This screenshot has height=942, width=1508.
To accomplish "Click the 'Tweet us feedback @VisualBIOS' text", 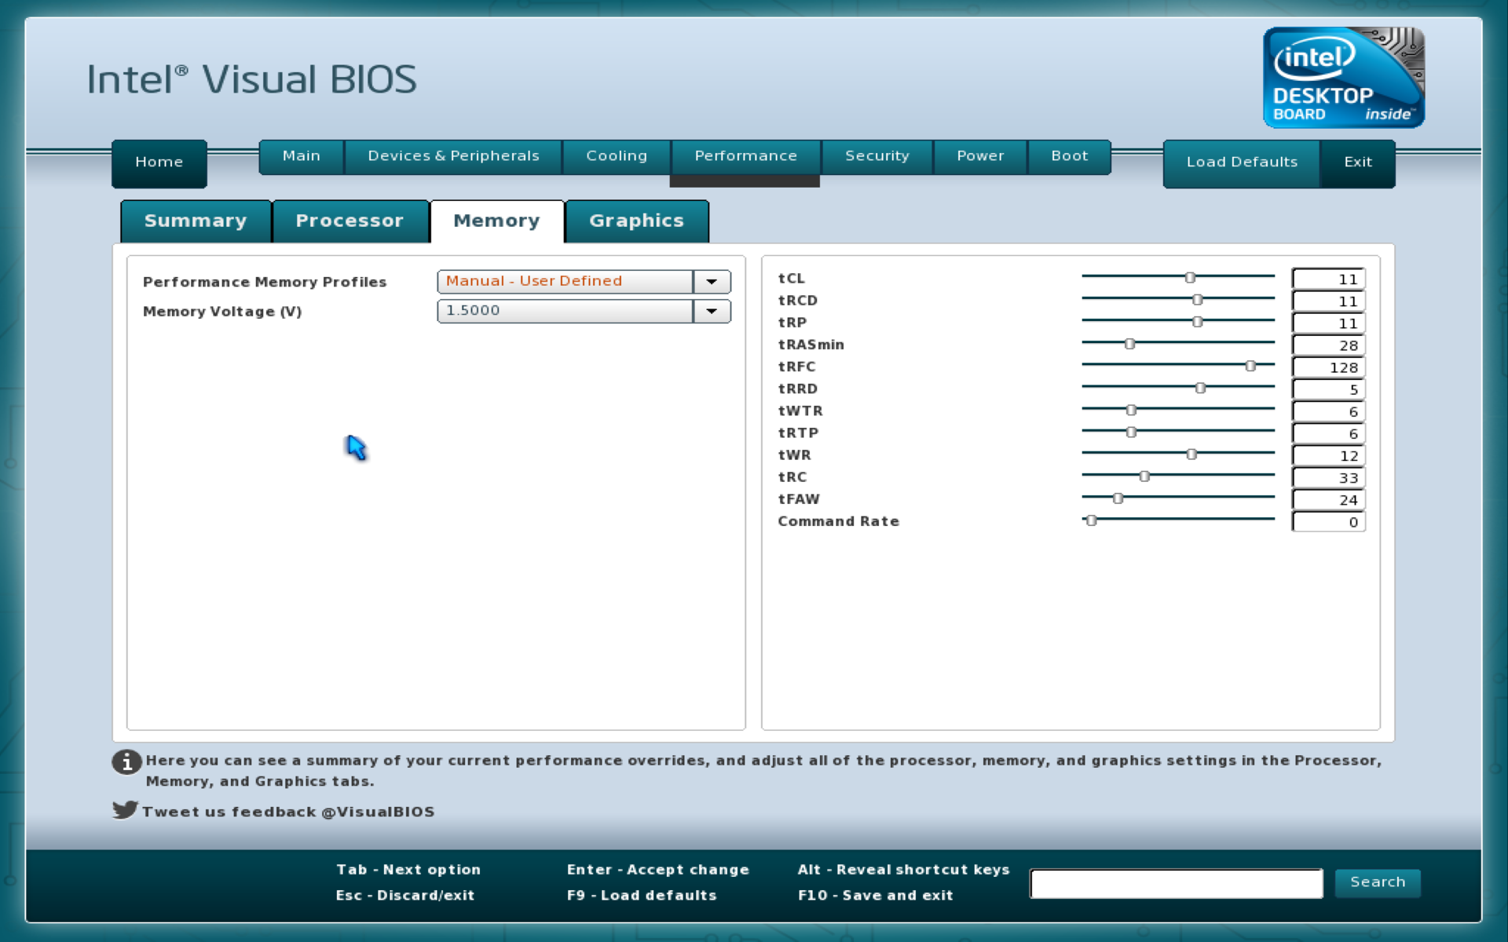I will pos(288,812).
